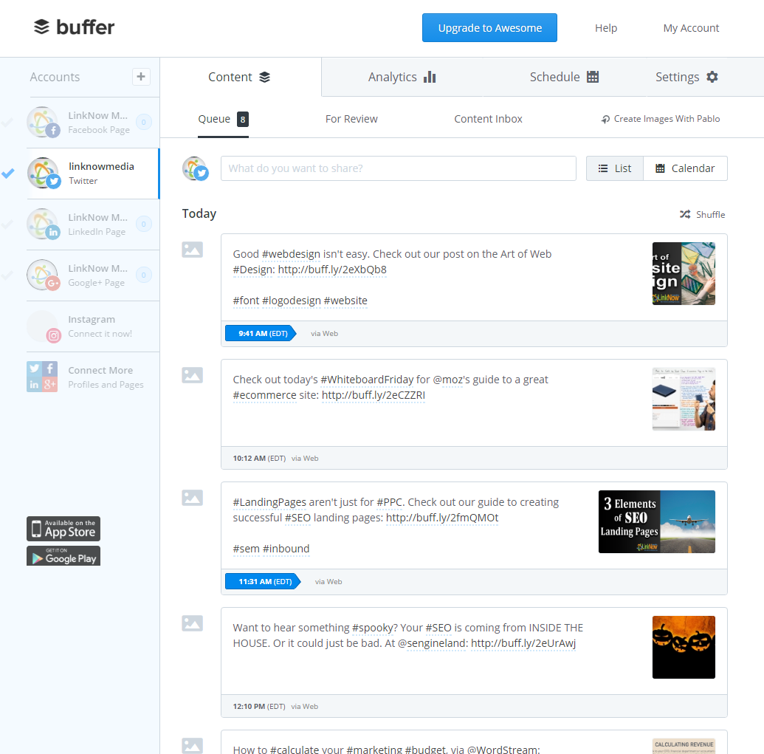Click the Buffer logo icon
The height and width of the screenshot is (754, 764).
tap(42, 27)
